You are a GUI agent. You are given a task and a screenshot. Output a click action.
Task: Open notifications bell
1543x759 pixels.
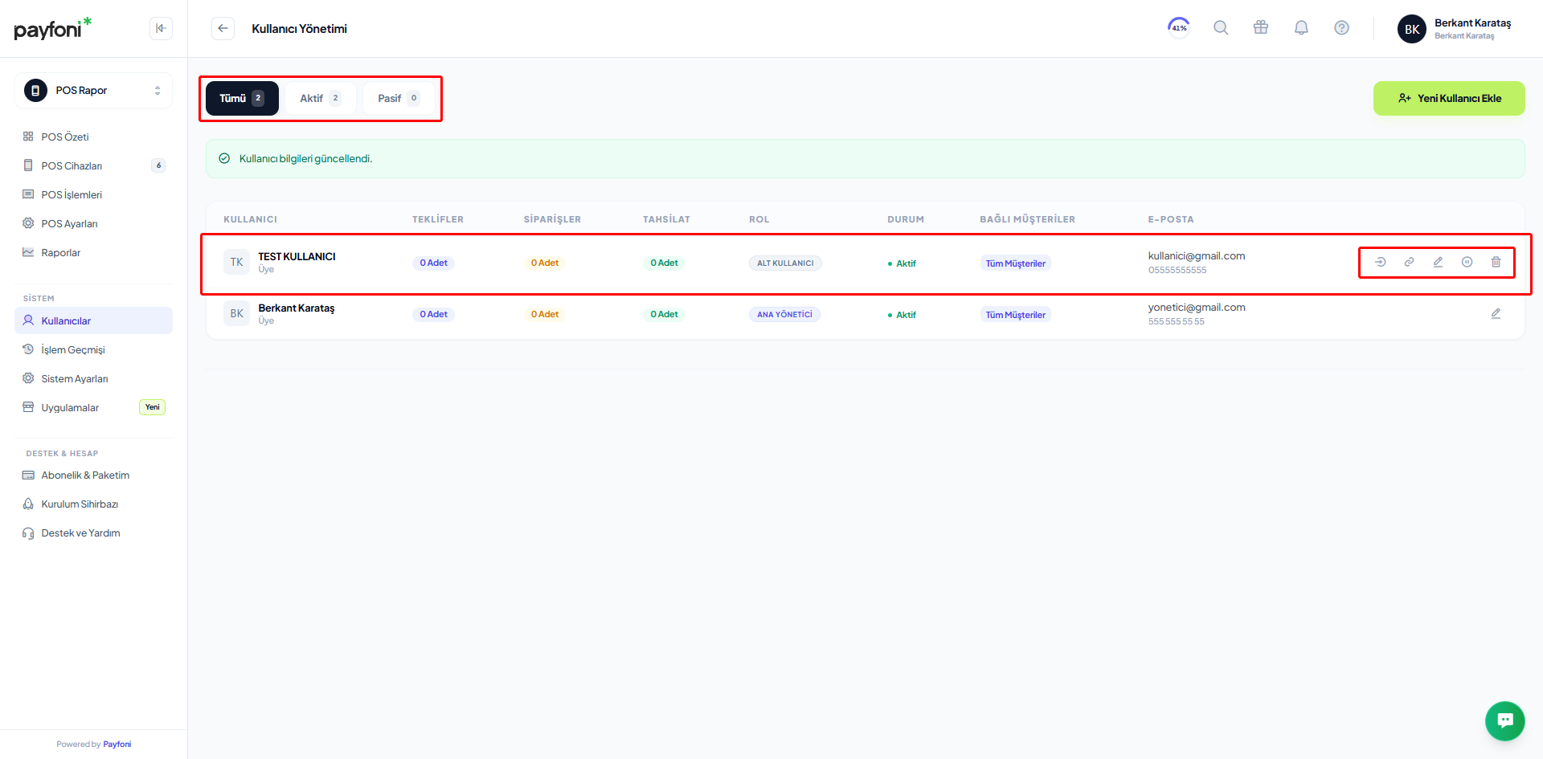pos(1301,27)
